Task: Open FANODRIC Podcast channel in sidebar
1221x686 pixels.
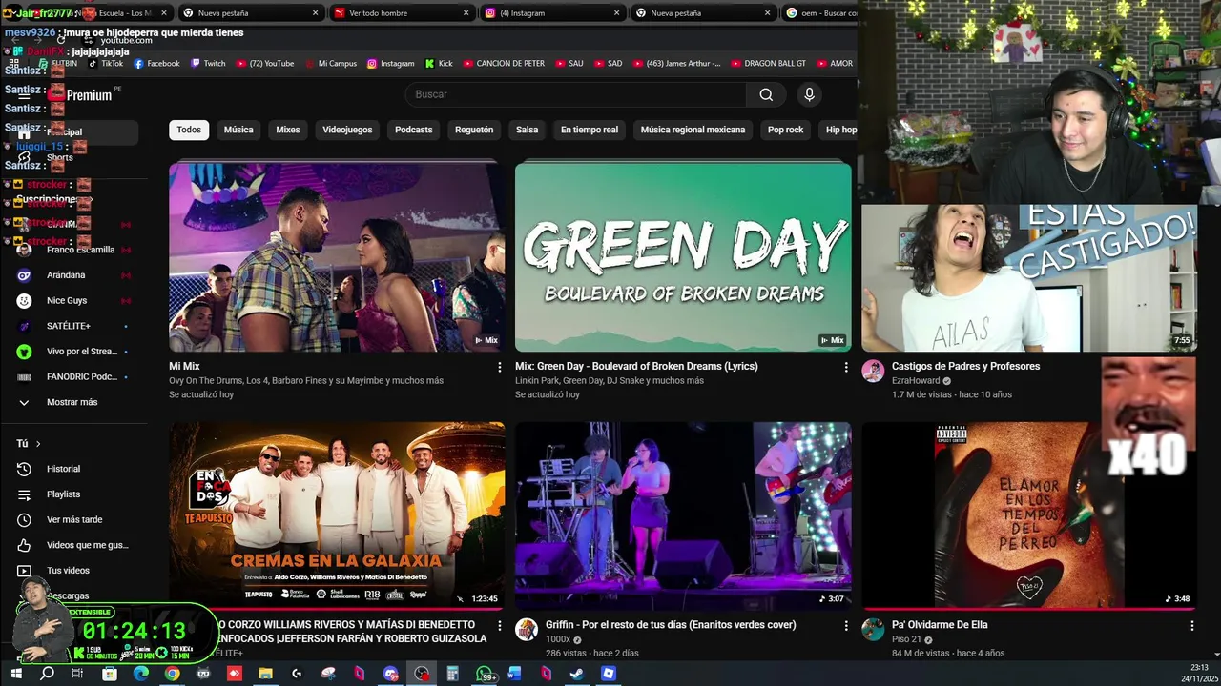Action: (x=73, y=376)
